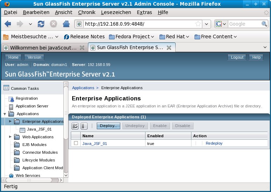Click the Web Services globe icon

pyautogui.click(x=11, y=176)
